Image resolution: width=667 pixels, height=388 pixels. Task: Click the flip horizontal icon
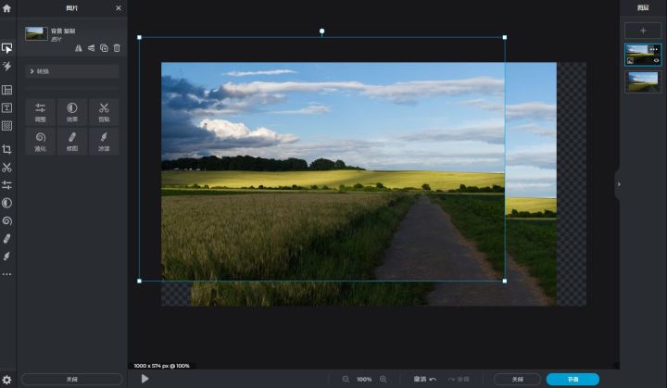click(x=79, y=47)
